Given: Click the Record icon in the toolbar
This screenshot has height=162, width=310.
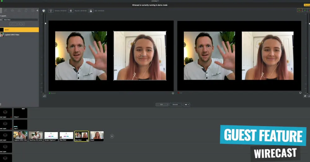Looking at the screenshot, I should [x=71, y=11].
